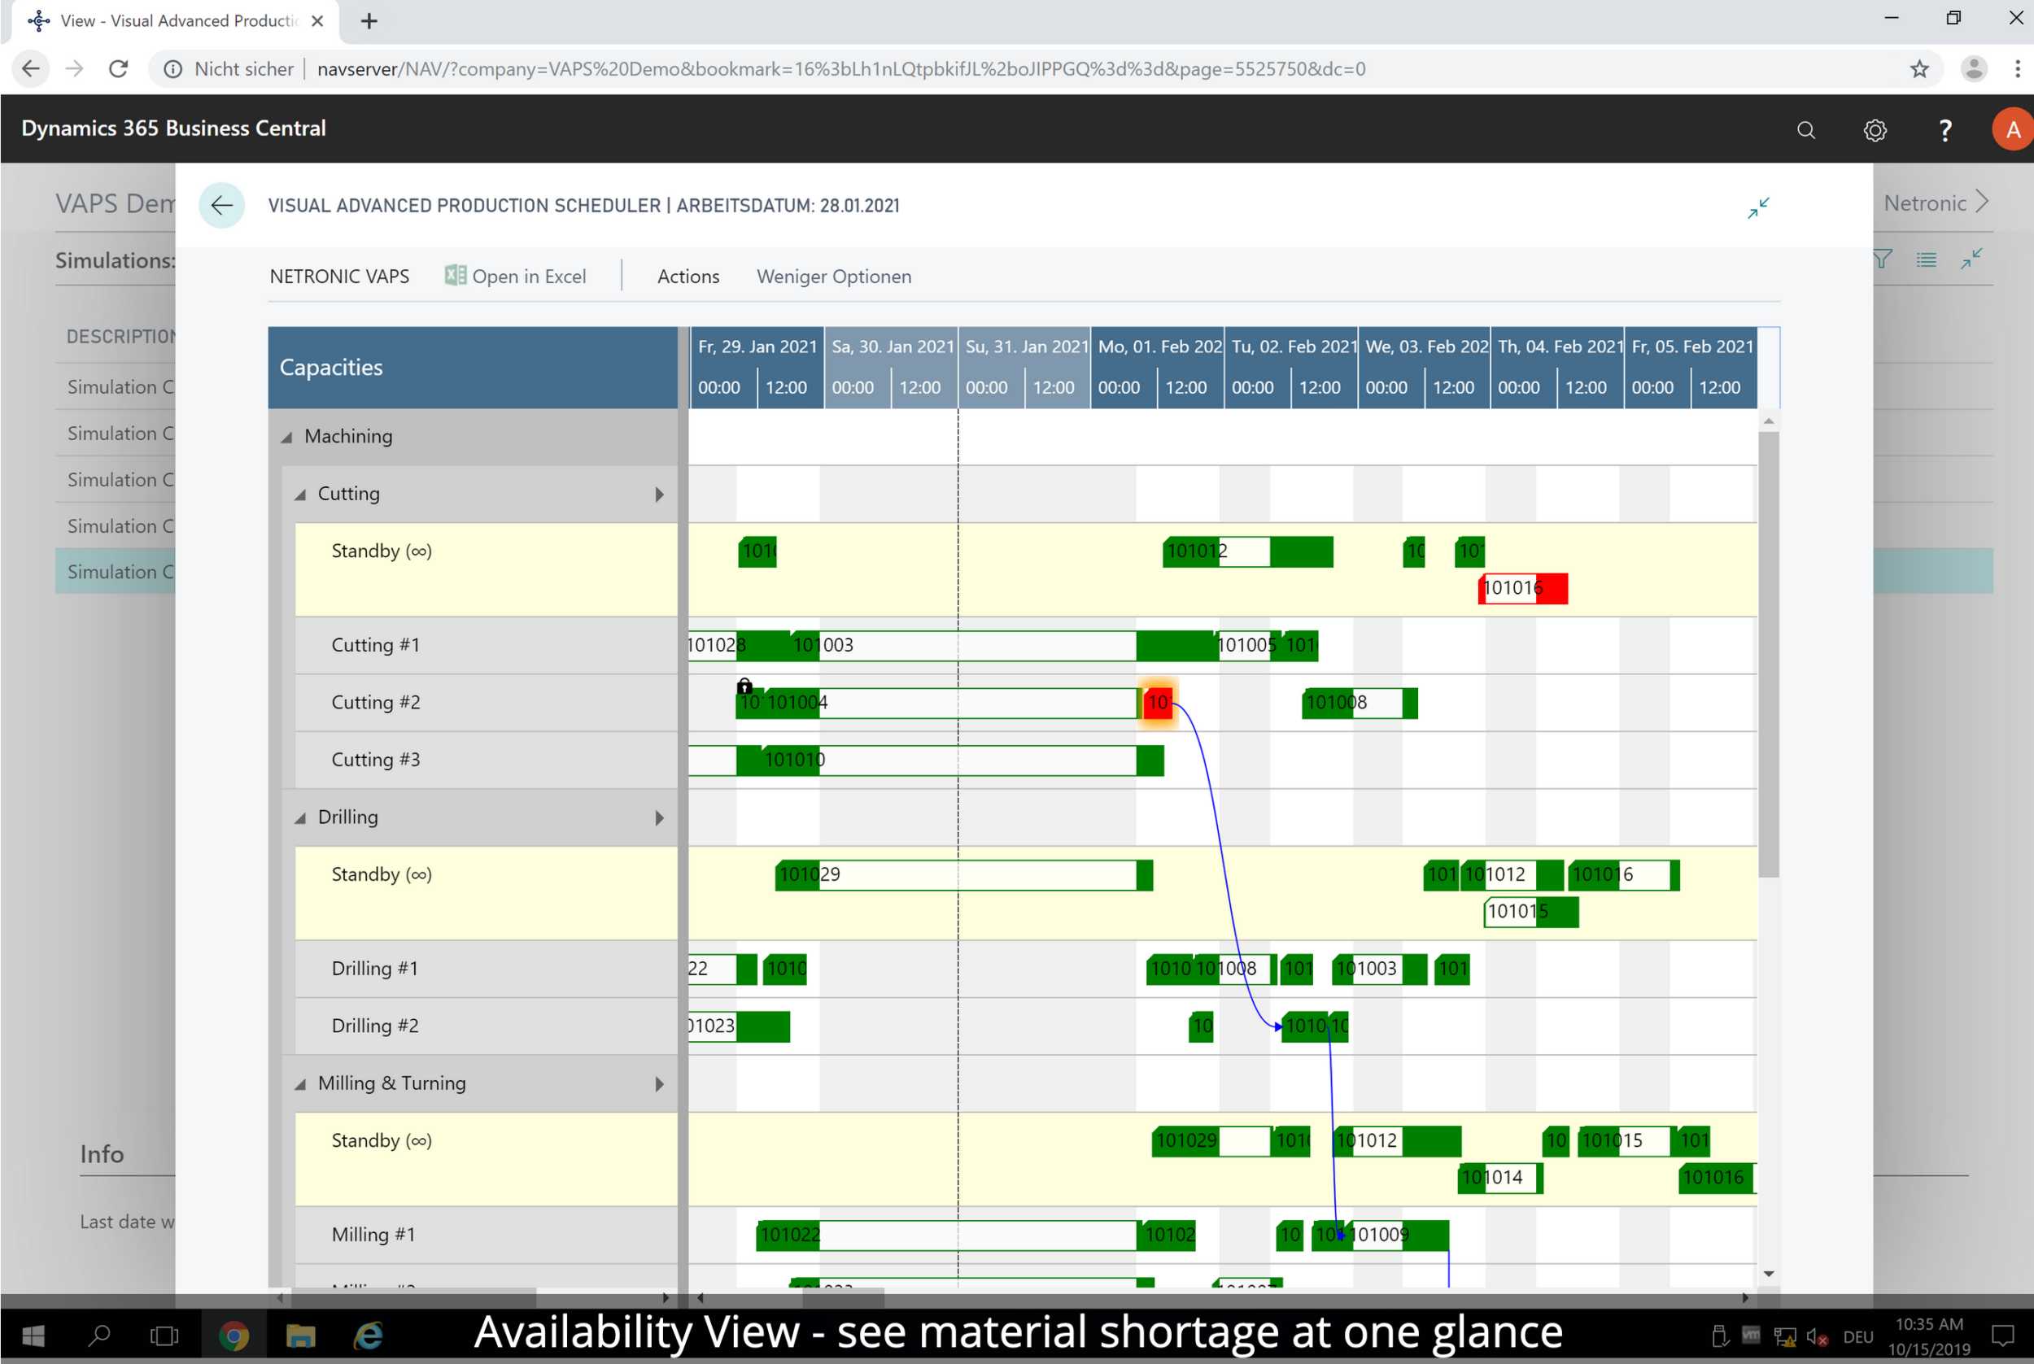Viewport: 2034px width, 1364px height.
Task: Click the Capacities column header
Action: tap(473, 368)
